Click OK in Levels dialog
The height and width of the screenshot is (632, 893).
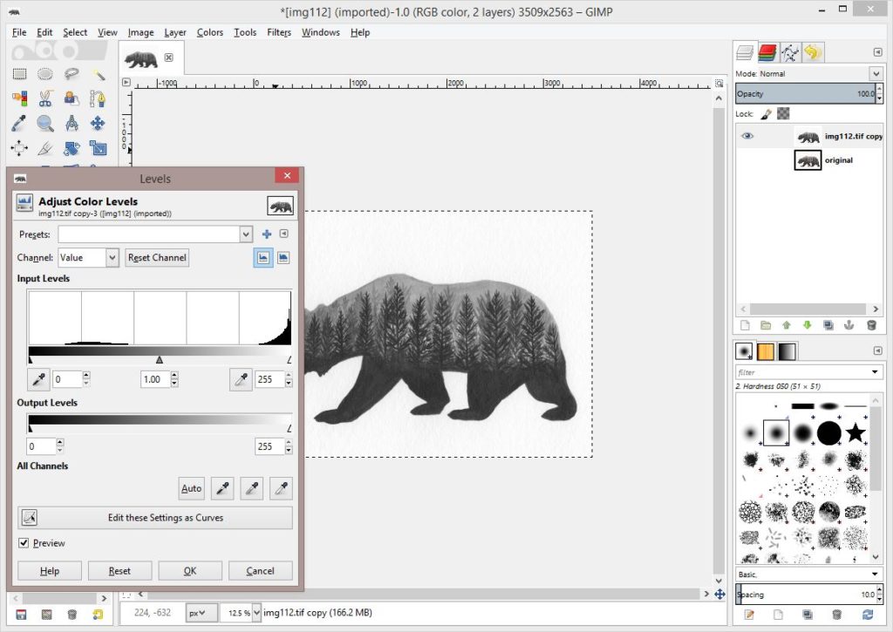tap(189, 570)
